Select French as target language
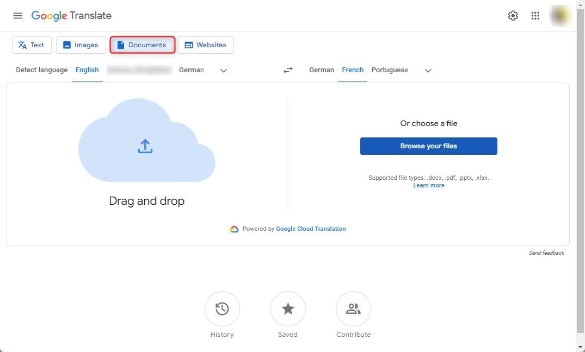 [353, 70]
